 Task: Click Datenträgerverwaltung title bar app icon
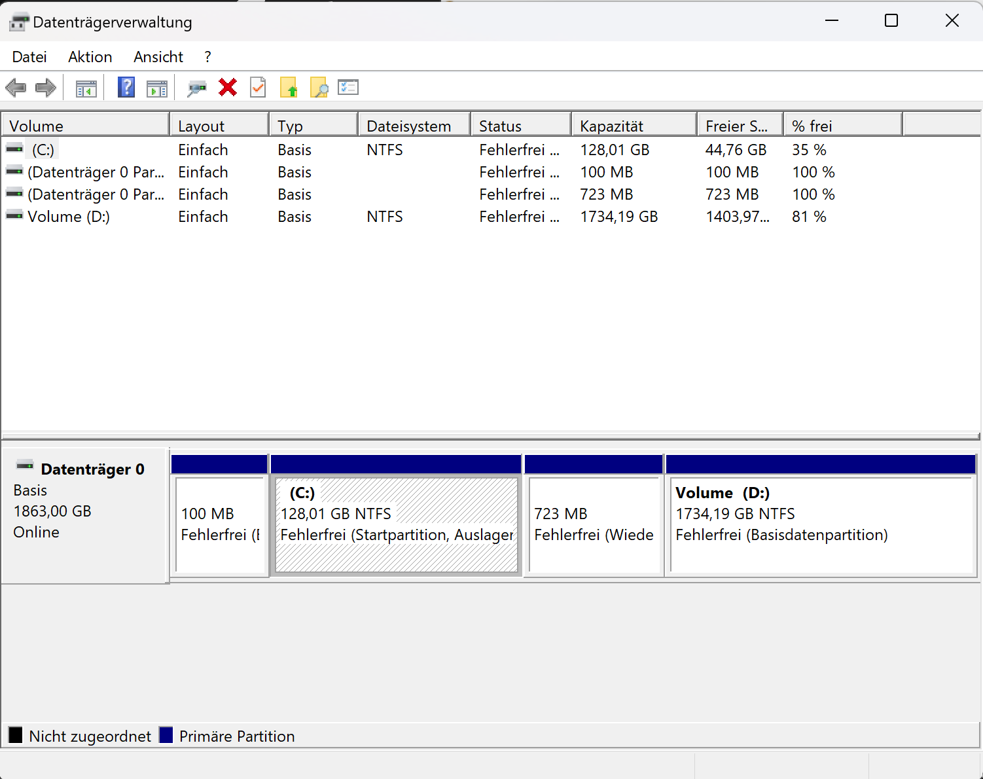click(x=19, y=22)
